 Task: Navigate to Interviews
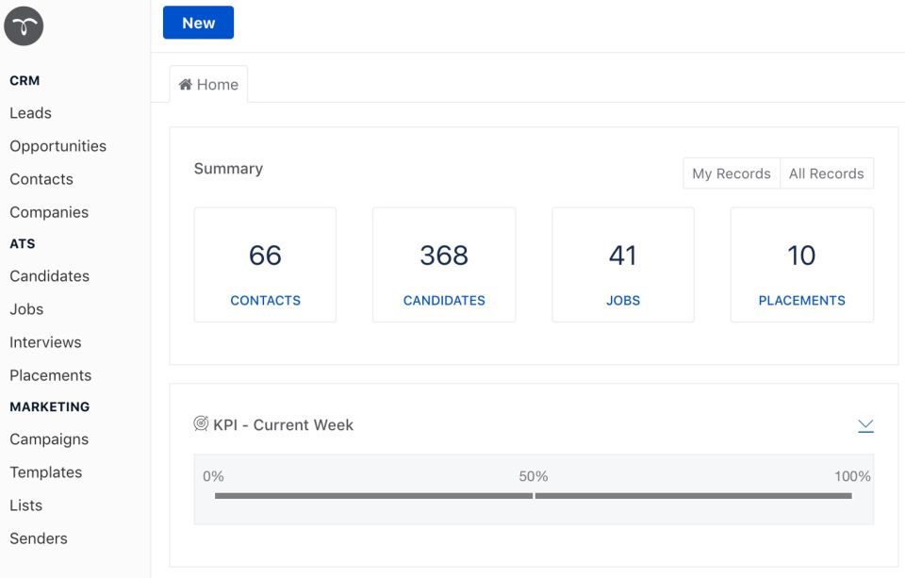(x=45, y=342)
